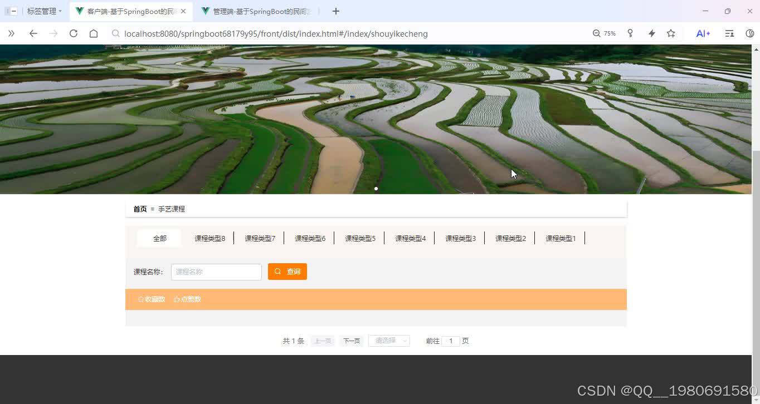This screenshot has width=760, height=404.
Task: Bookmark page with the star icon
Action: (671, 33)
